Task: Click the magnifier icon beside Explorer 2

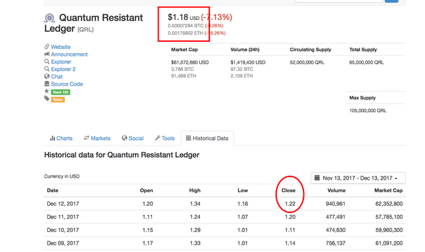Action: pyautogui.click(x=47, y=69)
